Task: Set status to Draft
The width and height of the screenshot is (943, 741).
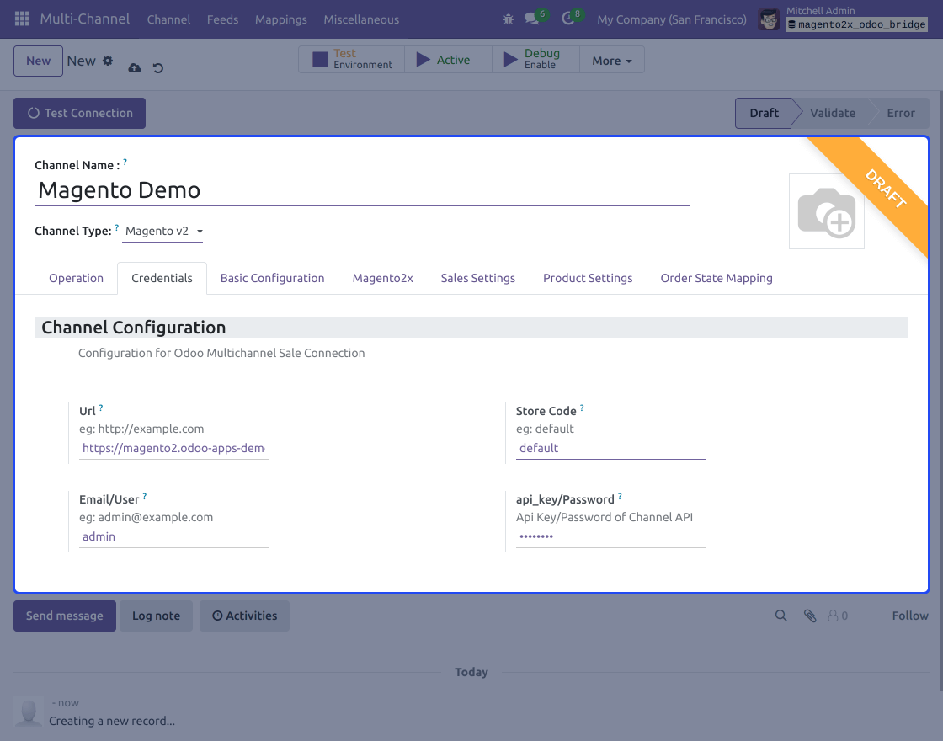Action: pyautogui.click(x=764, y=113)
